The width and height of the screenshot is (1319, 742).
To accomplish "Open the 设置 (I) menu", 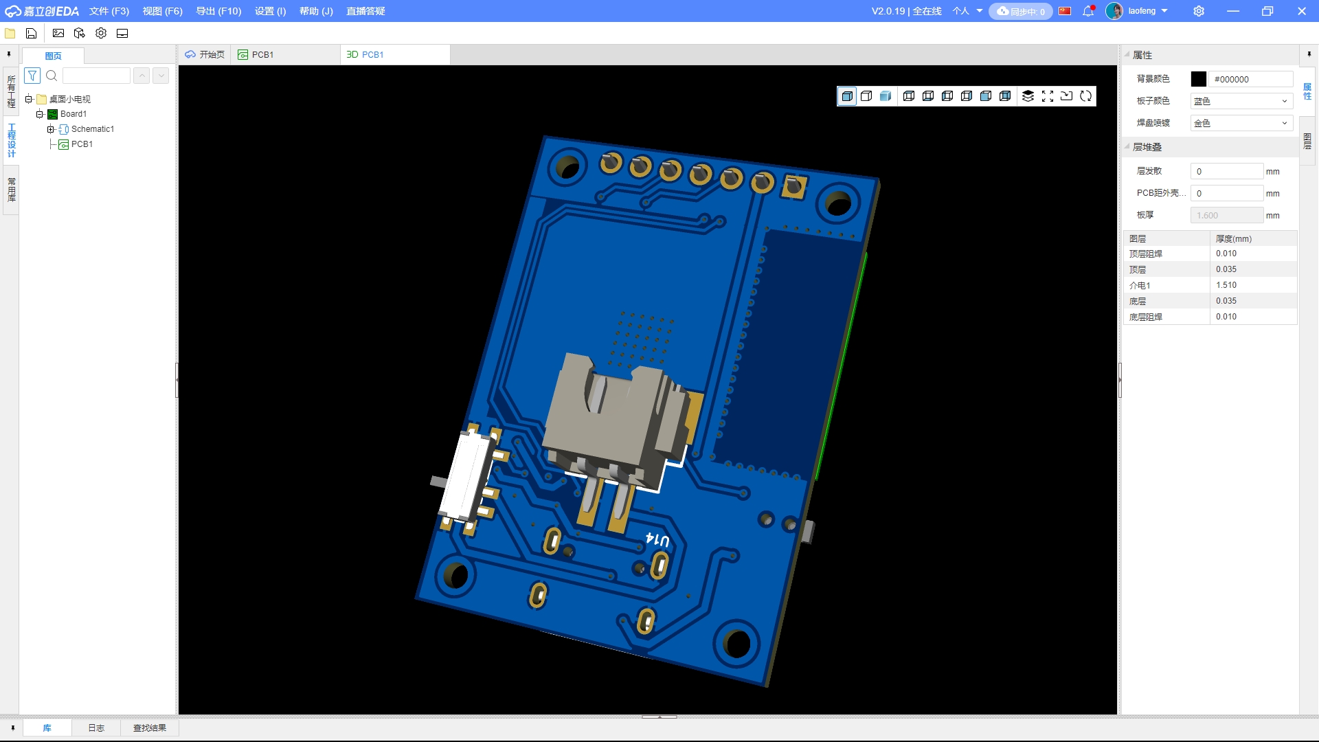I will point(271,11).
